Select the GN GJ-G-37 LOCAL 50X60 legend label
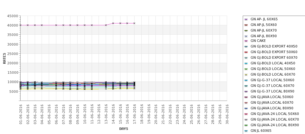The image size is (305, 134). 272,80
